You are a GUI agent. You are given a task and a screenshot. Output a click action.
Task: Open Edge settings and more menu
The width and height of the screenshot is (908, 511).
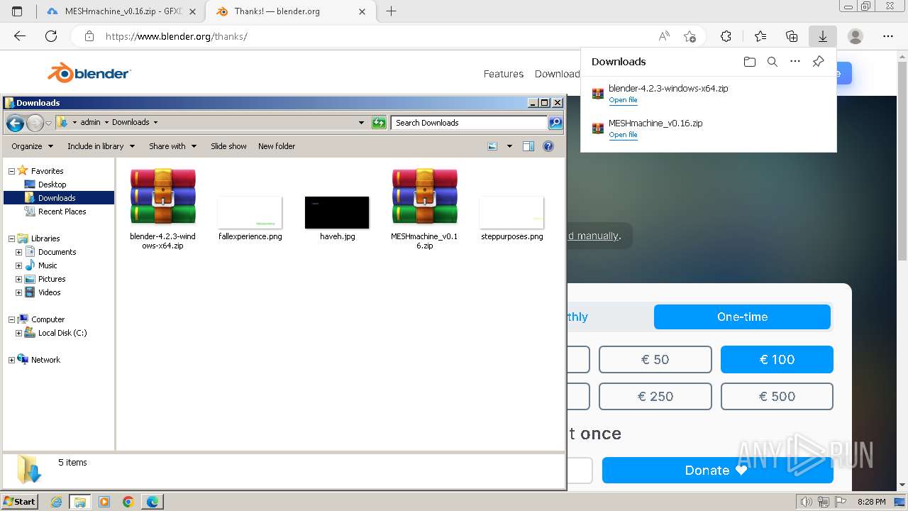click(x=888, y=36)
